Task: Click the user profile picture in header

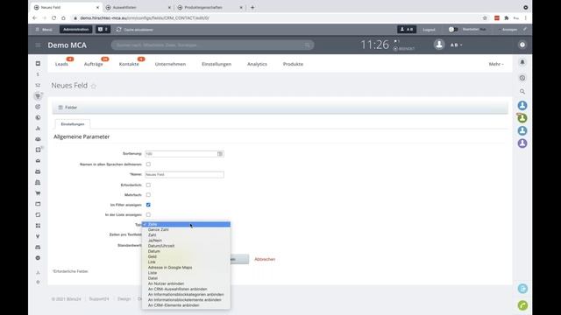Action: click(439, 45)
